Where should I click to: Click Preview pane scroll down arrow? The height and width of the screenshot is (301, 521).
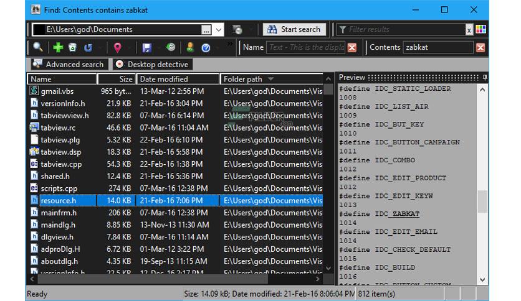(x=482, y=280)
